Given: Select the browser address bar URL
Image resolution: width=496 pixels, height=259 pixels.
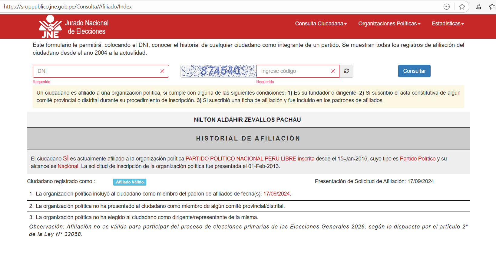Looking at the screenshot, I should coord(68,7).
